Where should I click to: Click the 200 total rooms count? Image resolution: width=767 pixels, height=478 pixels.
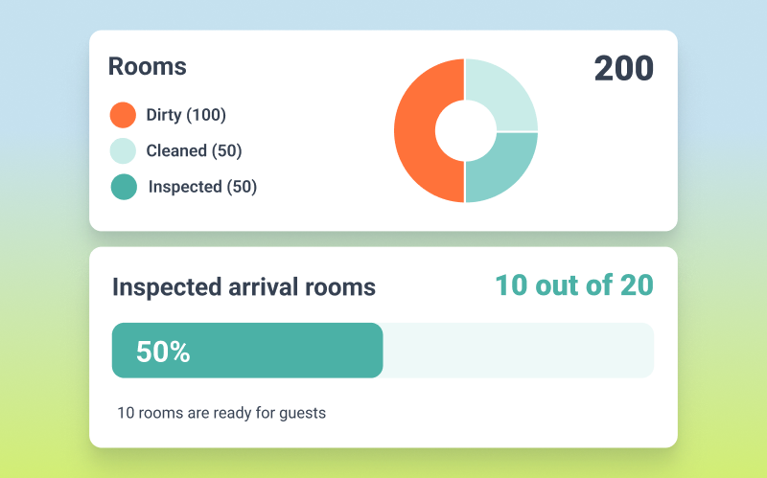623,69
